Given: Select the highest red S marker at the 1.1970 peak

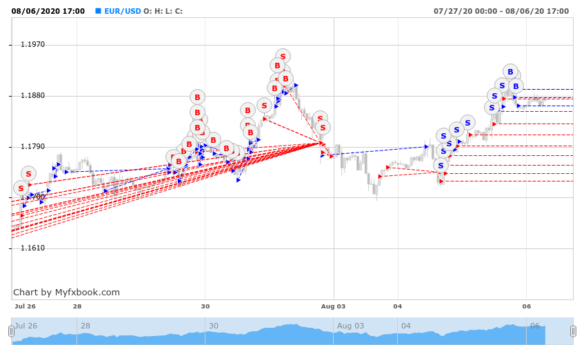Looking at the screenshot, I should pos(283,57).
